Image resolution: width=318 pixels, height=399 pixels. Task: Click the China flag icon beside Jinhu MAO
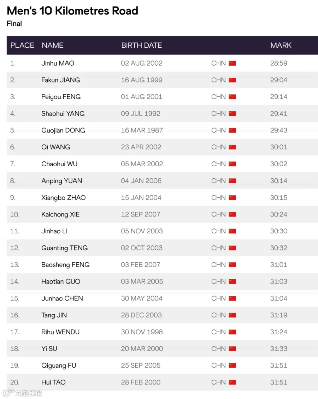232,63
